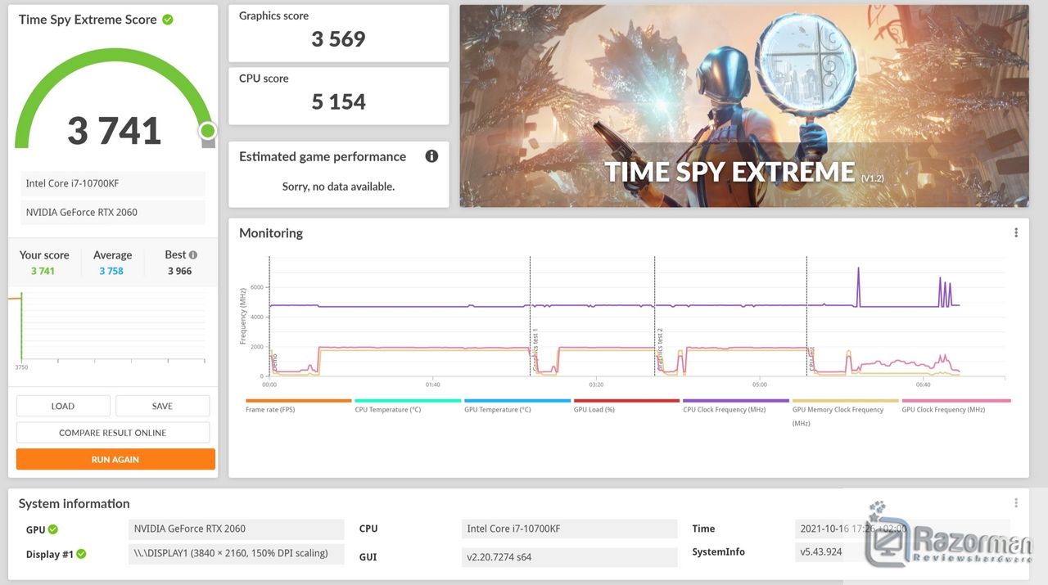Toggle CPU Clock Frequency legend entry
Viewport: 1048px width, 585px height.
736,405
